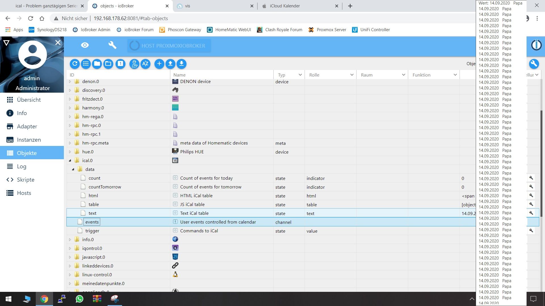
Task: Open WhatsApp from the taskbar
Action: coord(79,299)
